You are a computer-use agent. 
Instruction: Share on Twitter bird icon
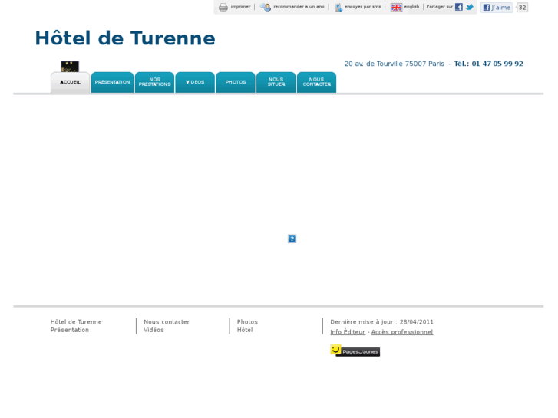click(x=470, y=7)
